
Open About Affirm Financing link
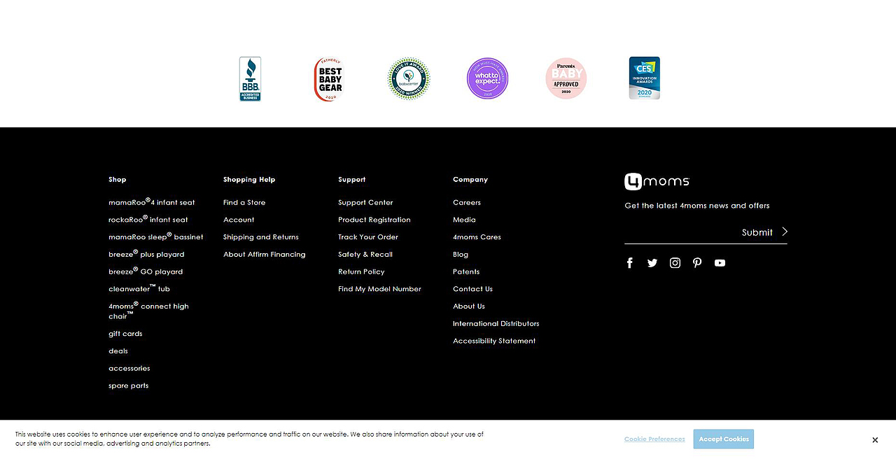(x=265, y=255)
